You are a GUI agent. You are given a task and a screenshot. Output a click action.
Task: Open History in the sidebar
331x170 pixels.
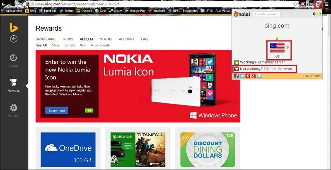tap(14, 61)
